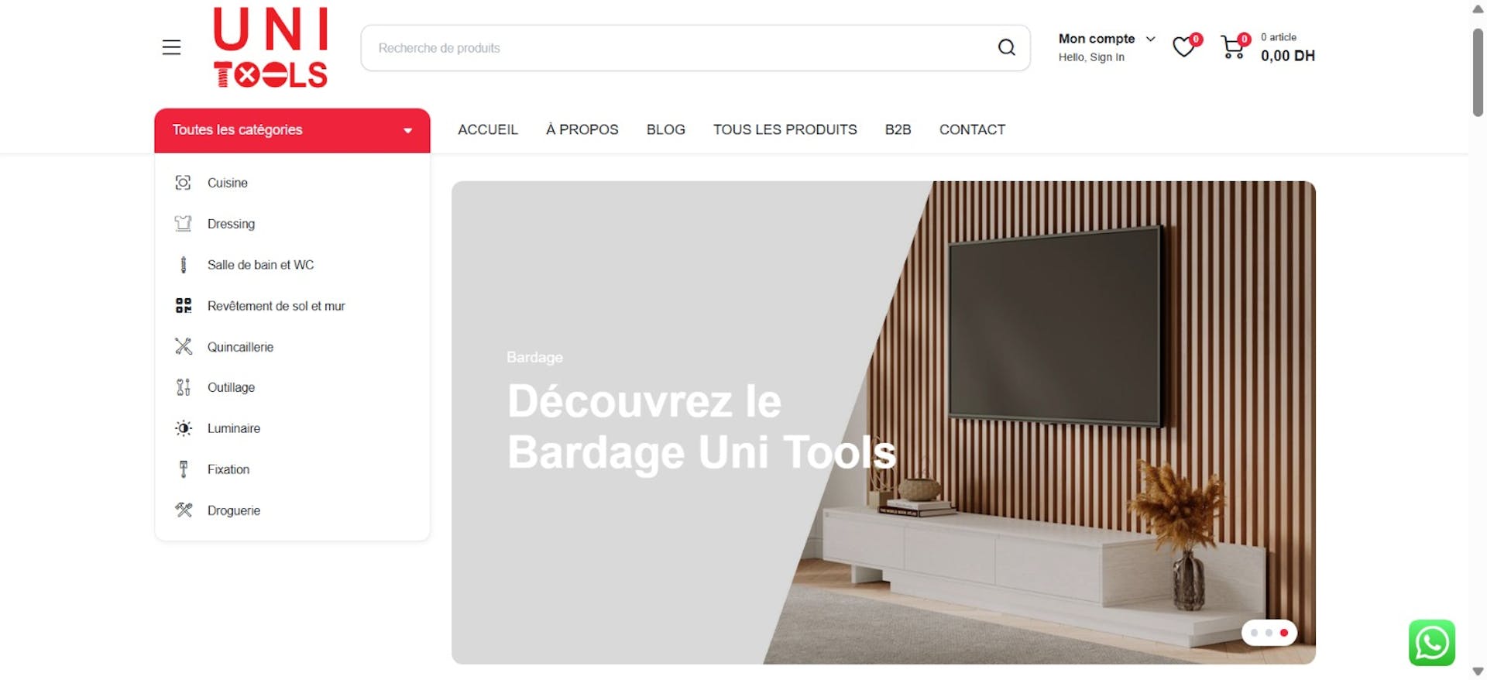Image resolution: width=1487 pixels, height=680 pixels.
Task: Click the Outillage category icon
Action: [x=183, y=387]
